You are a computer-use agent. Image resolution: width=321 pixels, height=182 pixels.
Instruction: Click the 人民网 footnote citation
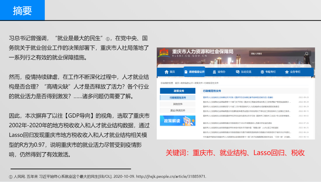pos(108,176)
